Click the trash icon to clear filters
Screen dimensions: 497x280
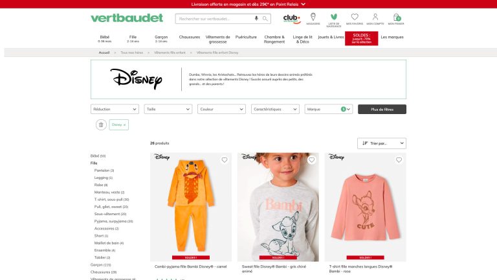pos(101,124)
